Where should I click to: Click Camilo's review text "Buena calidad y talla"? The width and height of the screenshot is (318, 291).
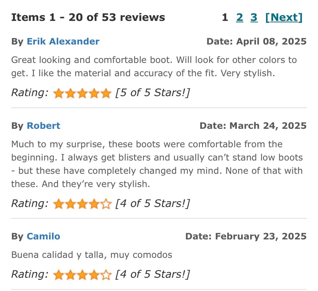(92, 255)
